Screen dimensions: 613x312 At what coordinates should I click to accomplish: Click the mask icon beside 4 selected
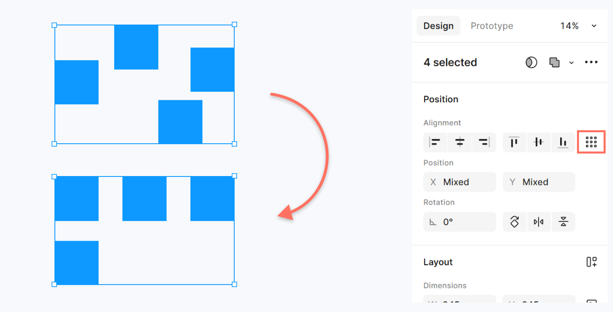(x=531, y=63)
